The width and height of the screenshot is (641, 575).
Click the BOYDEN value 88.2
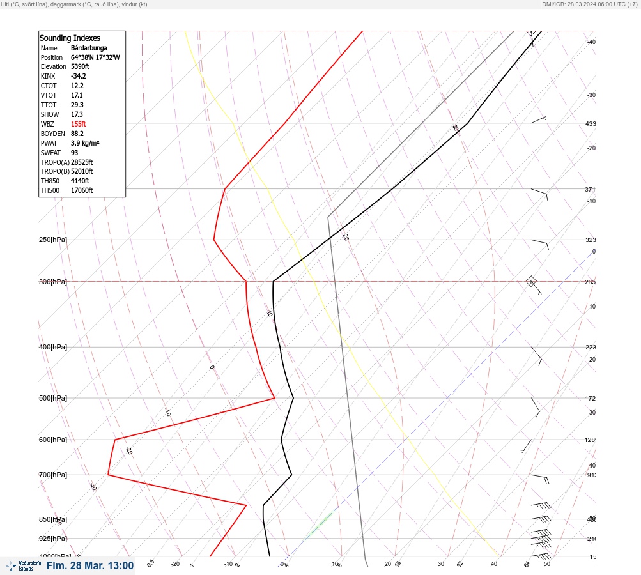(77, 134)
